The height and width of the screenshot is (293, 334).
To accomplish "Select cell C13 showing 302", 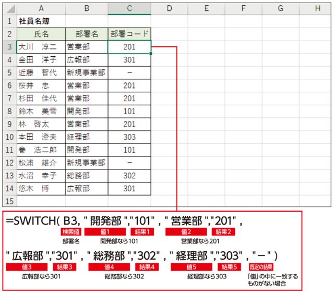I will [x=129, y=176].
